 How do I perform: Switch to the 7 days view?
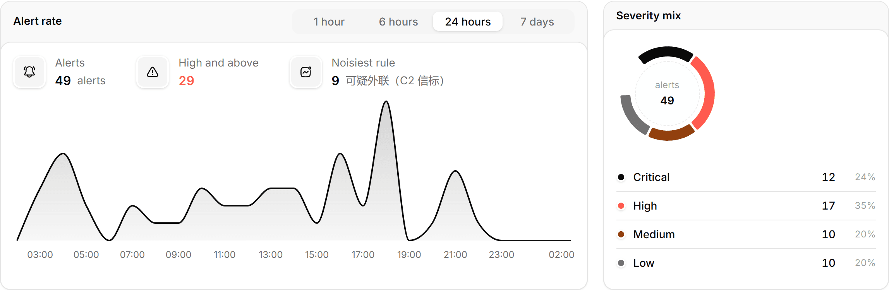pyautogui.click(x=537, y=22)
